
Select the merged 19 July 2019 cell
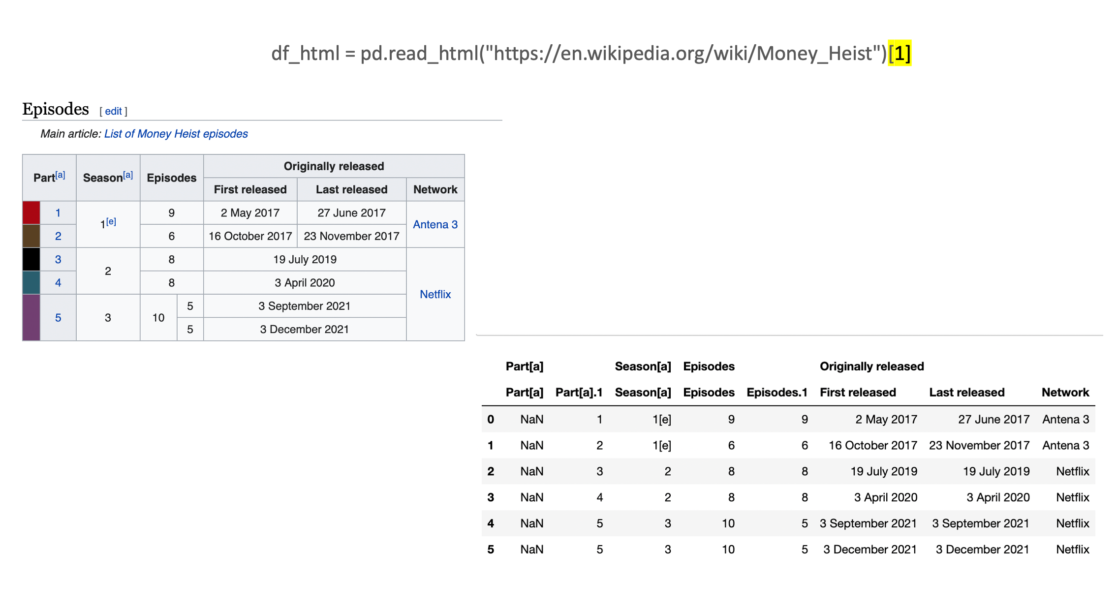point(305,259)
